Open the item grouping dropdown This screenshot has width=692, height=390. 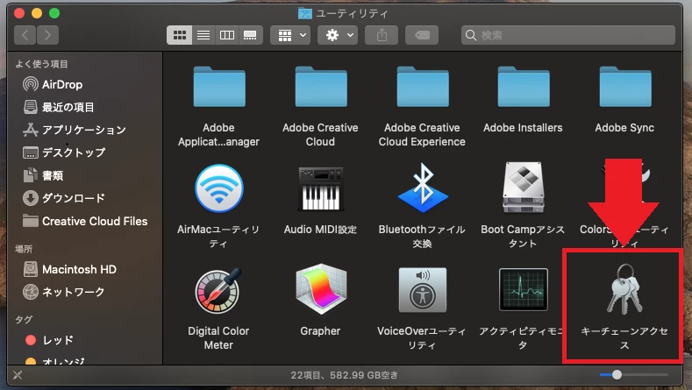point(290,35)
